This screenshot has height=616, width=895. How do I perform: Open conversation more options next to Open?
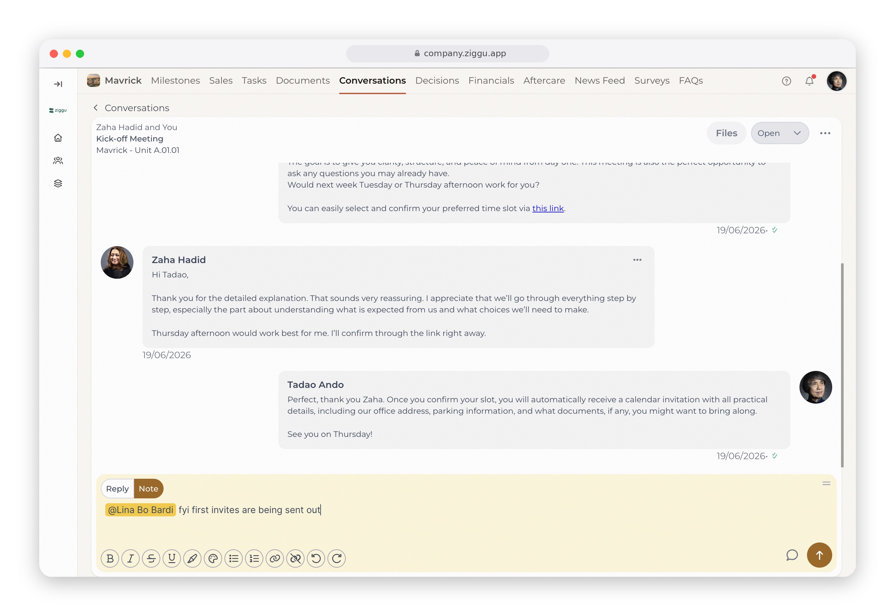coord(825,133)
